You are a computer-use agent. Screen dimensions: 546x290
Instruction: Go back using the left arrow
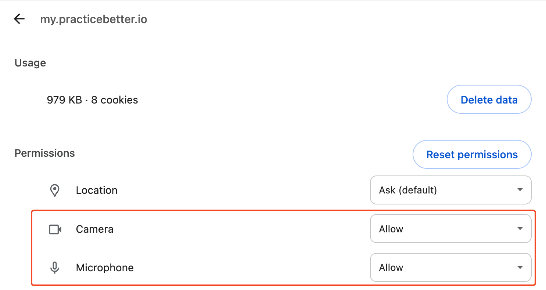click(x=19, y=19)
